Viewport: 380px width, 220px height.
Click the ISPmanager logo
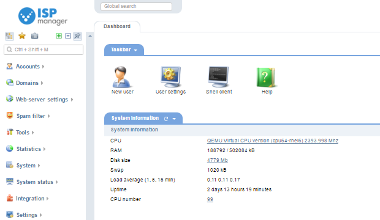(x=43, y=16)
